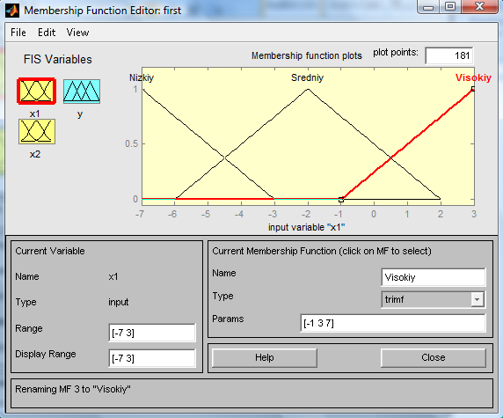503x418 pixels.
Task: Select the x2 input variable icon
Action: point(37,131)
